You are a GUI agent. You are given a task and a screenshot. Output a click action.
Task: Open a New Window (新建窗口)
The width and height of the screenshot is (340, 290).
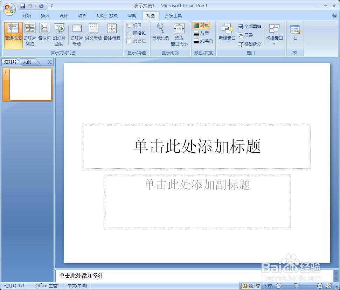227,32
